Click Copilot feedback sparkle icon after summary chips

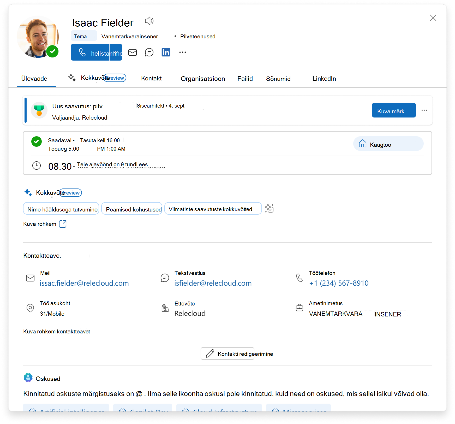[x=269, y=208]
